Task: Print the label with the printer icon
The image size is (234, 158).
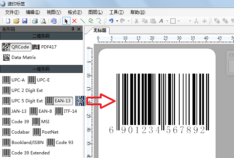Action: [x=35, y=21]
